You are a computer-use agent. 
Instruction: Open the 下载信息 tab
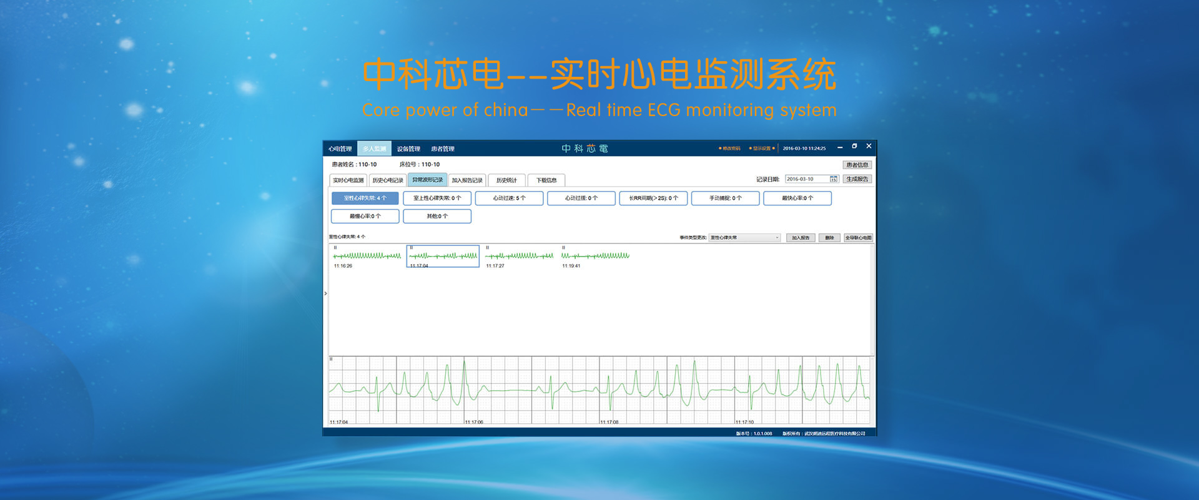[x=546, y=180]
